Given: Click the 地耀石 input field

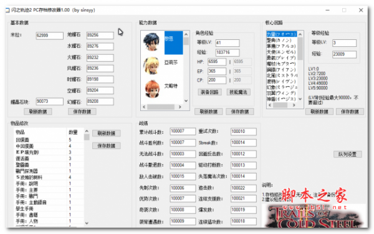Looking at the screenshot, I should click(100, 36).
